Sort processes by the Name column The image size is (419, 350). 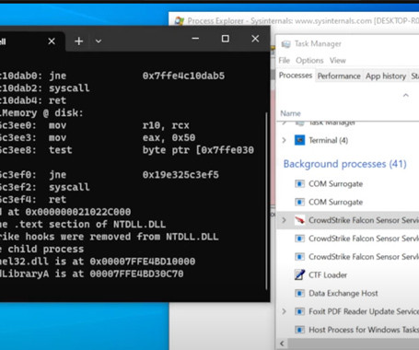290,113
